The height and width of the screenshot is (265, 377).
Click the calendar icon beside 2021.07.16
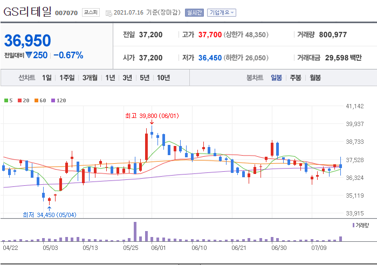pyautogui.click(x=108, y=13)
